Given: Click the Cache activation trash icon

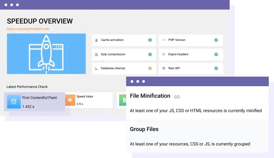Looking at the screenshot, I should [x=96, y=40].
